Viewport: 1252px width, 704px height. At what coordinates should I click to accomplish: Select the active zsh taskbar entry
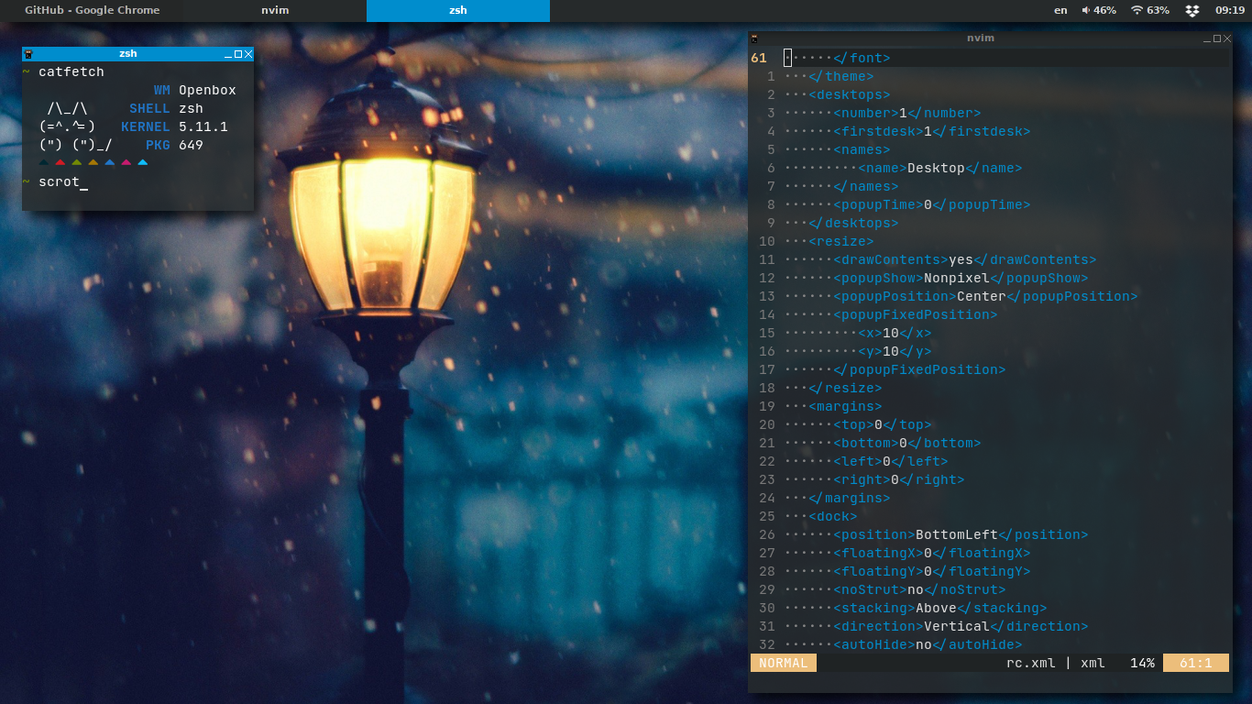point(458,10)
